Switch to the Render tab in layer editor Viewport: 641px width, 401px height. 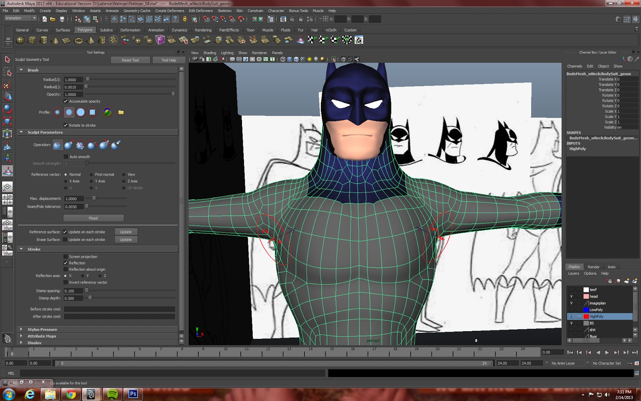coord(594,267)
